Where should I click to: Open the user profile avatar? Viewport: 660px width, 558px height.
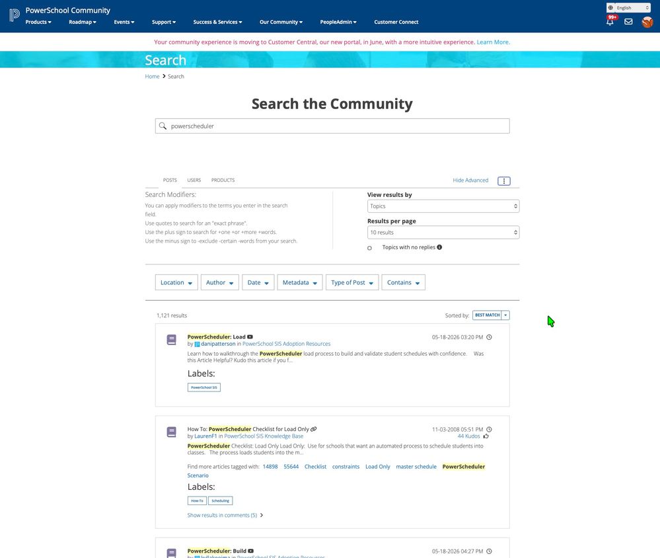tap(647, 22)
